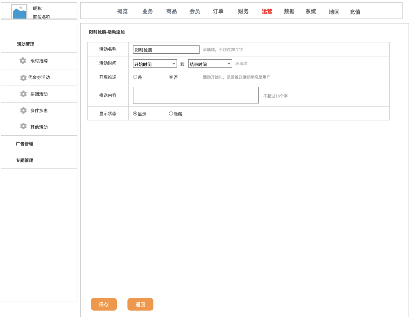Click the hint 活动开始时，是否推送活动消息至用户
410x317 pixels.
(x=237, y=77)
